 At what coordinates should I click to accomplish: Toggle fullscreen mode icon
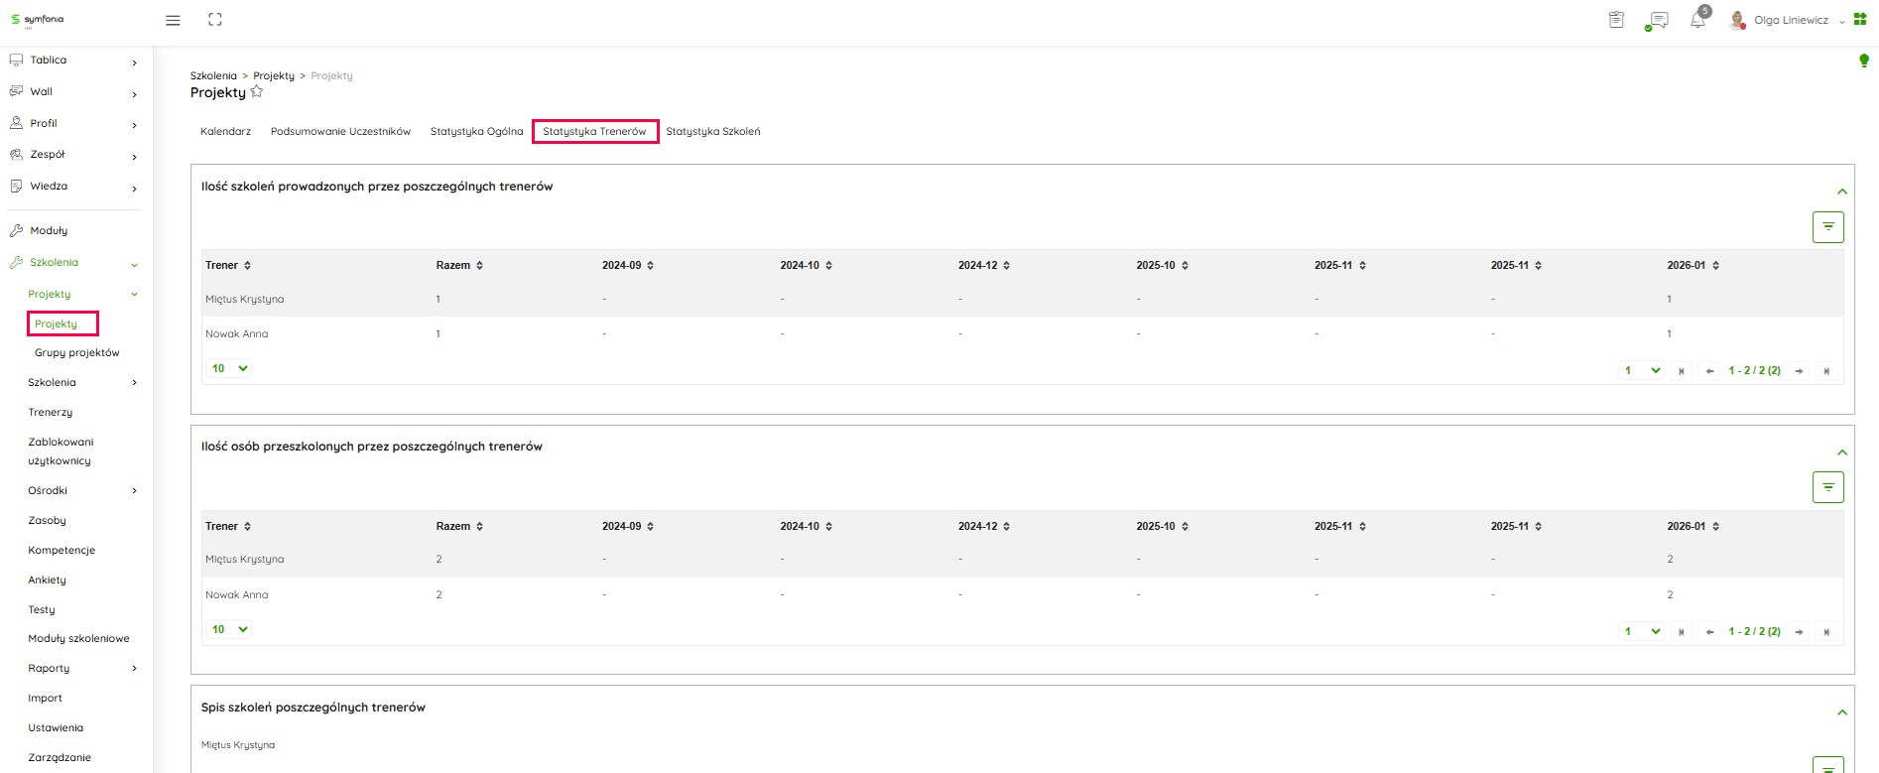(215, 20)
